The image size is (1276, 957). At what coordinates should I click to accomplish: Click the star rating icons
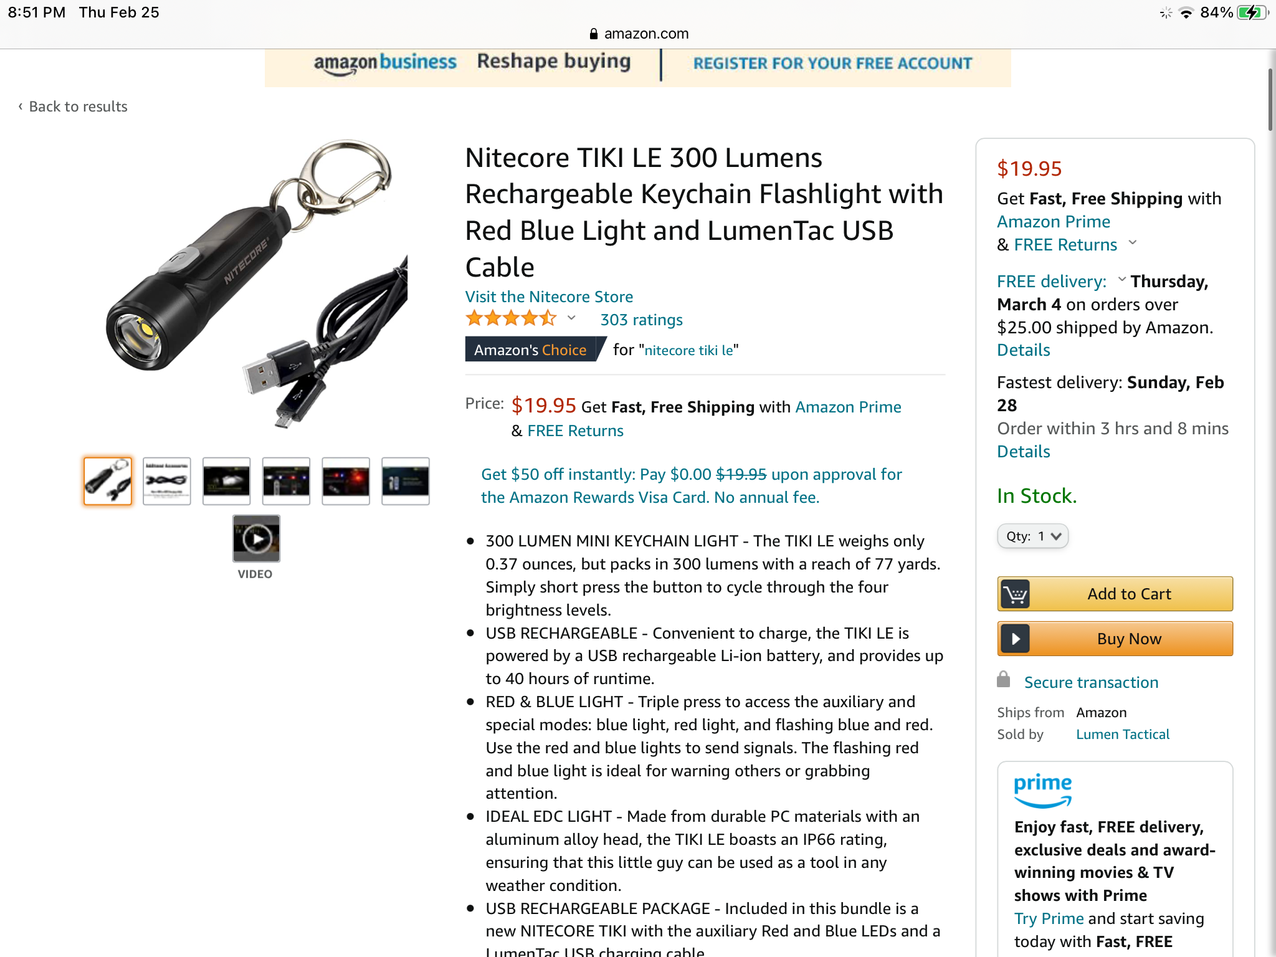click(511, 318)
